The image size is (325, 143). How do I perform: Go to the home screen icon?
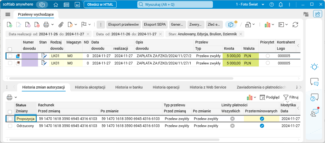click(56, 4)
